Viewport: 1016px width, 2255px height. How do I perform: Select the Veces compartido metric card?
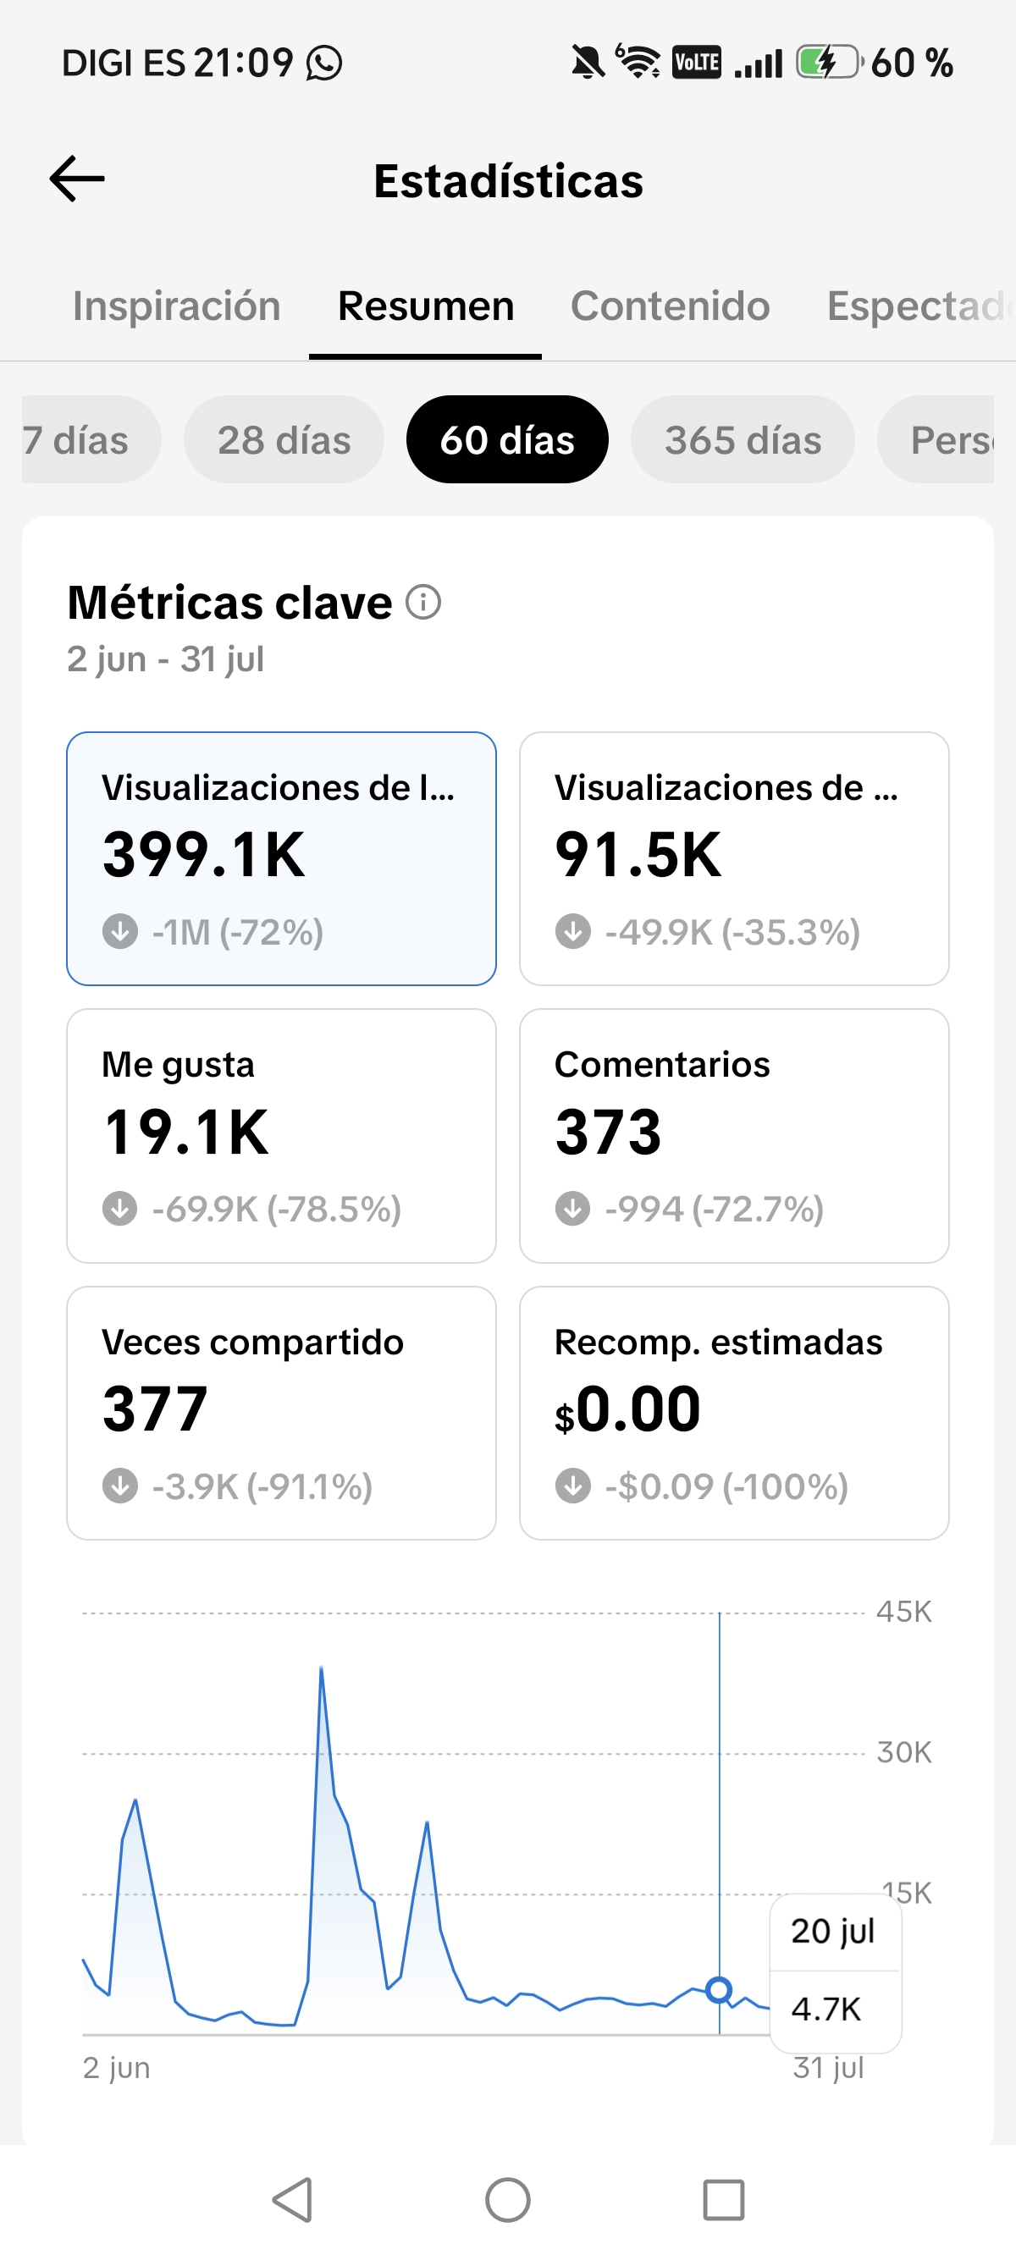281,1413
